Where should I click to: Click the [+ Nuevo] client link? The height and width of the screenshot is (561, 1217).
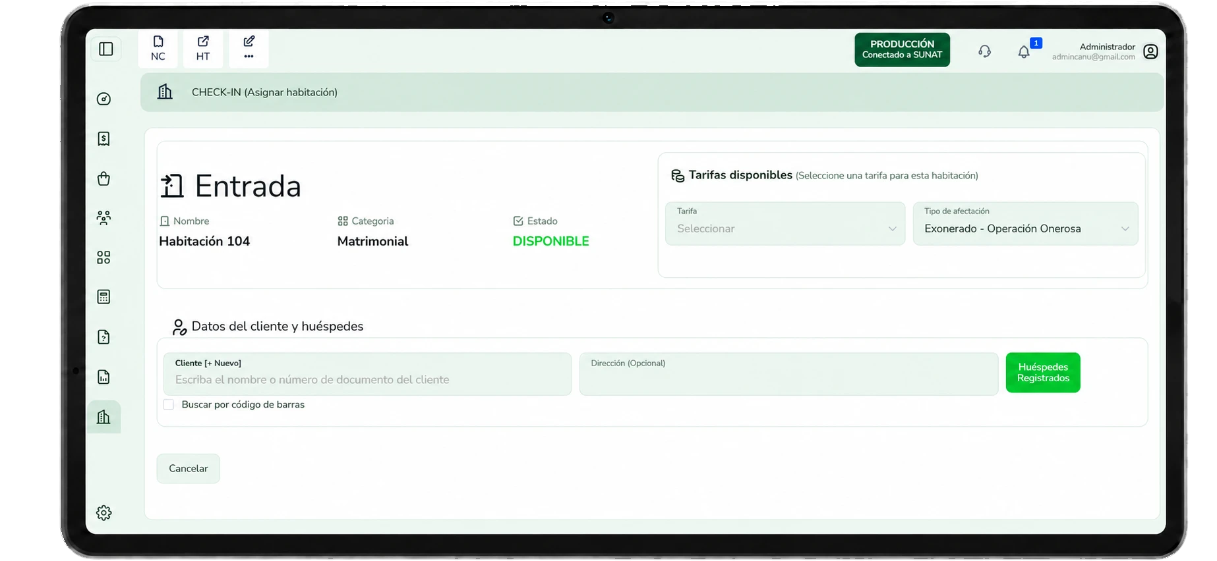[223, 363]
